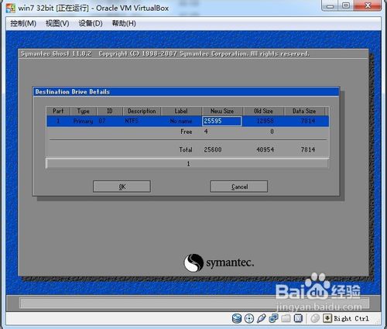The width and height of the screenshot is (387, 329).
Task: Open the 控制(M) menu
Action: [23, 23]
